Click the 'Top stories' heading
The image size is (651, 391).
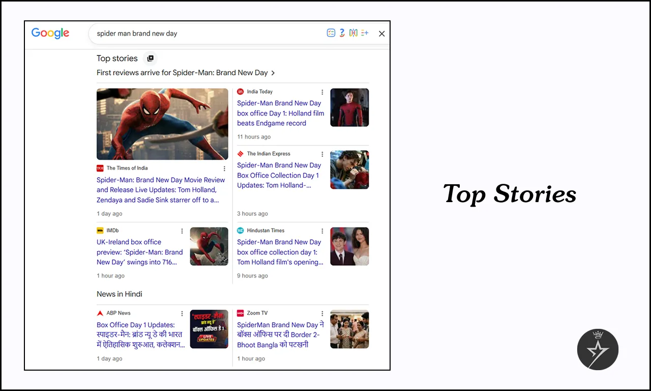click(117, 59)
